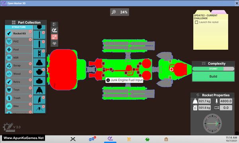Click the zoom magnifier icon
Image resolution: width=239 pixels, height=143 pixels.
click(x=114, y=12)
